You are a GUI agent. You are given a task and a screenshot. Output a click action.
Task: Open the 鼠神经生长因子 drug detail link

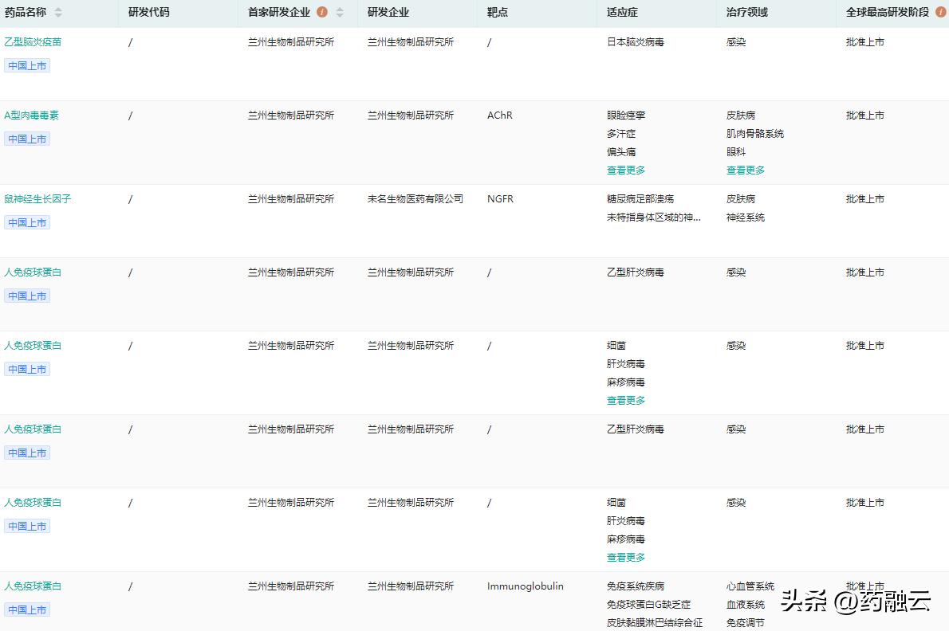coord(37,198)
